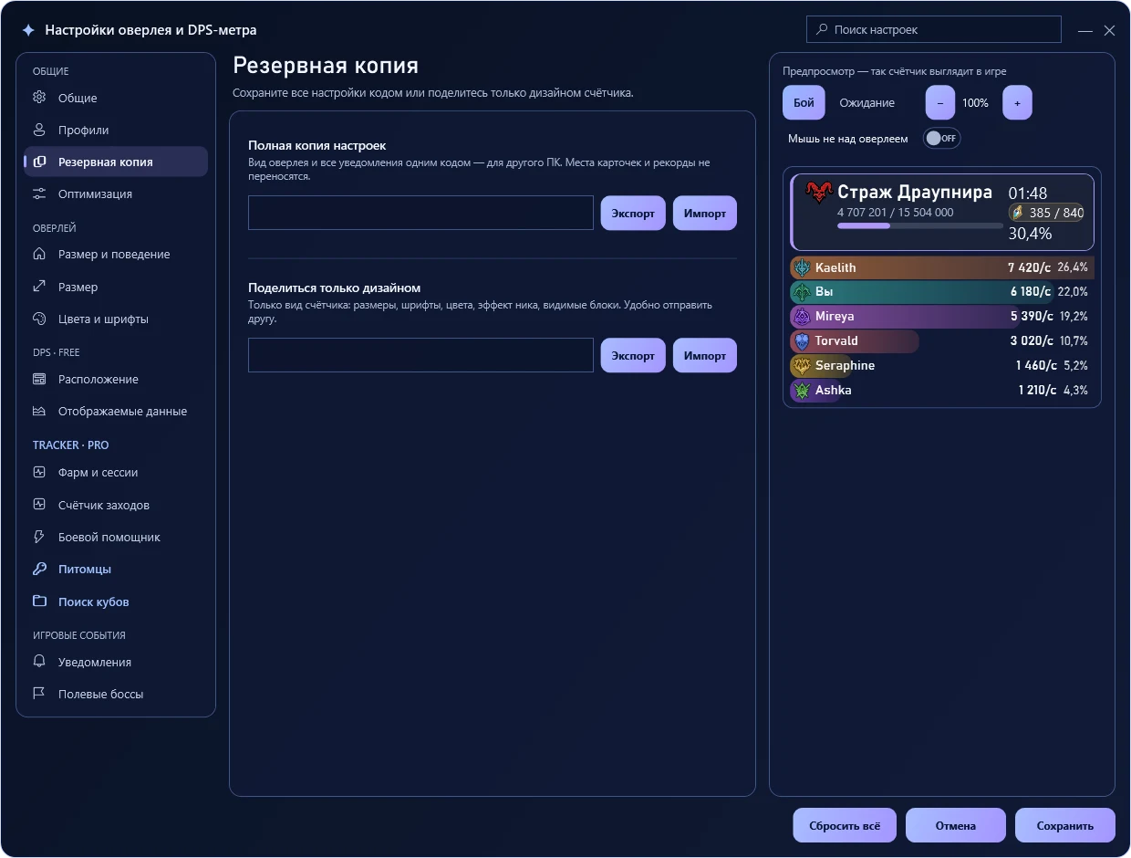Select the Mireya row in the preview
Screen dimensions: 1131x858
click(x=942, y=316)
